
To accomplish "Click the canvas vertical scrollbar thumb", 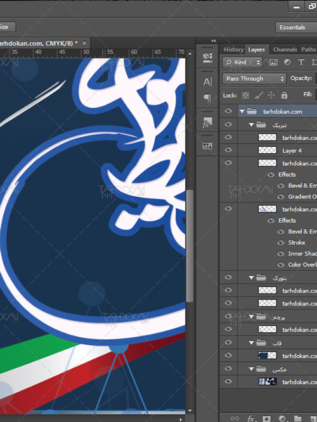I will click(190, 245).
